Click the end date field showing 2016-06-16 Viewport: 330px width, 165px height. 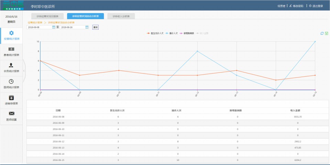(x=72, y=27)
